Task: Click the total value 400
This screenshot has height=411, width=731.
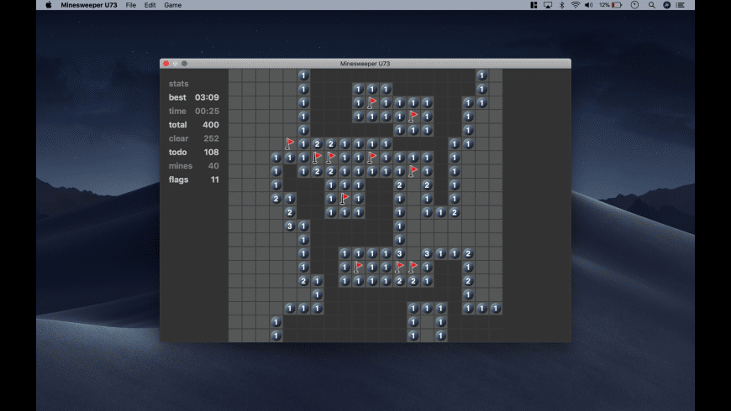Action: [211, 125]
